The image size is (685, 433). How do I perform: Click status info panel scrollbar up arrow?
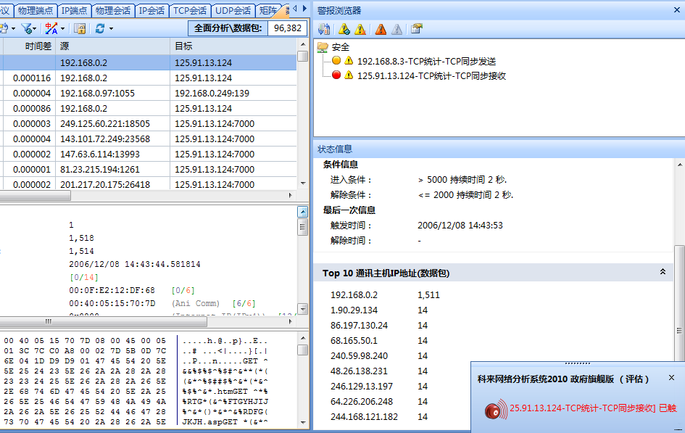[680, 165]
